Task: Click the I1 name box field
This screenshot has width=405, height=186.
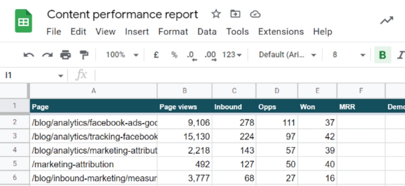Action: pos(30,76)
